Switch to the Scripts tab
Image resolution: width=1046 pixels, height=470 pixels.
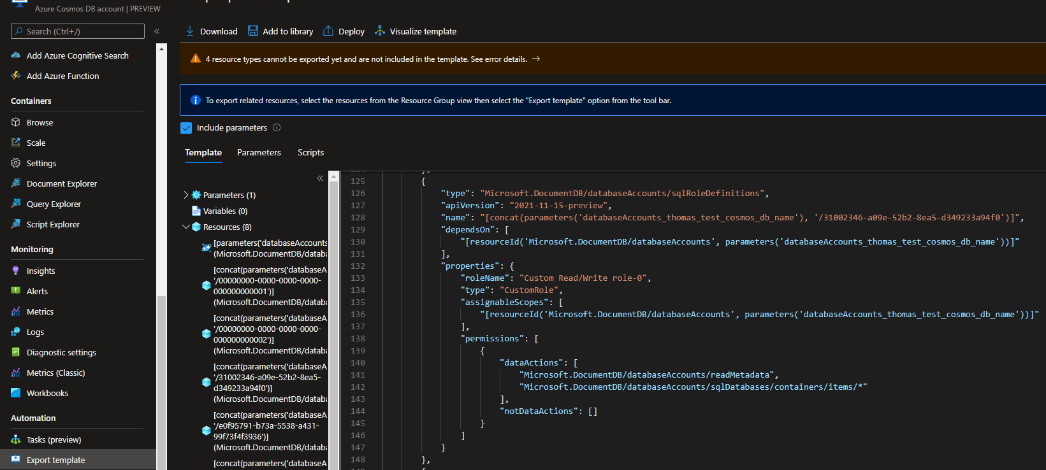click(310, 152)
